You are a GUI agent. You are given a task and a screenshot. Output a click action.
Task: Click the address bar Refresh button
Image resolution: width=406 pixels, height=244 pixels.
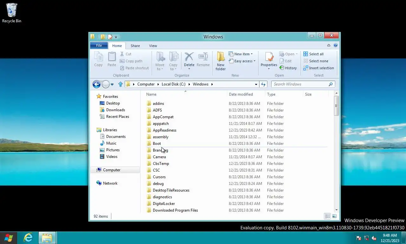tap(263, 84)
